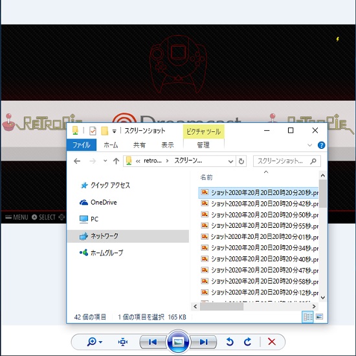The width and height of the screenshot is (356, 356).
Task: Expand the breadcrumb arrow after retro...
Action: 168,161
